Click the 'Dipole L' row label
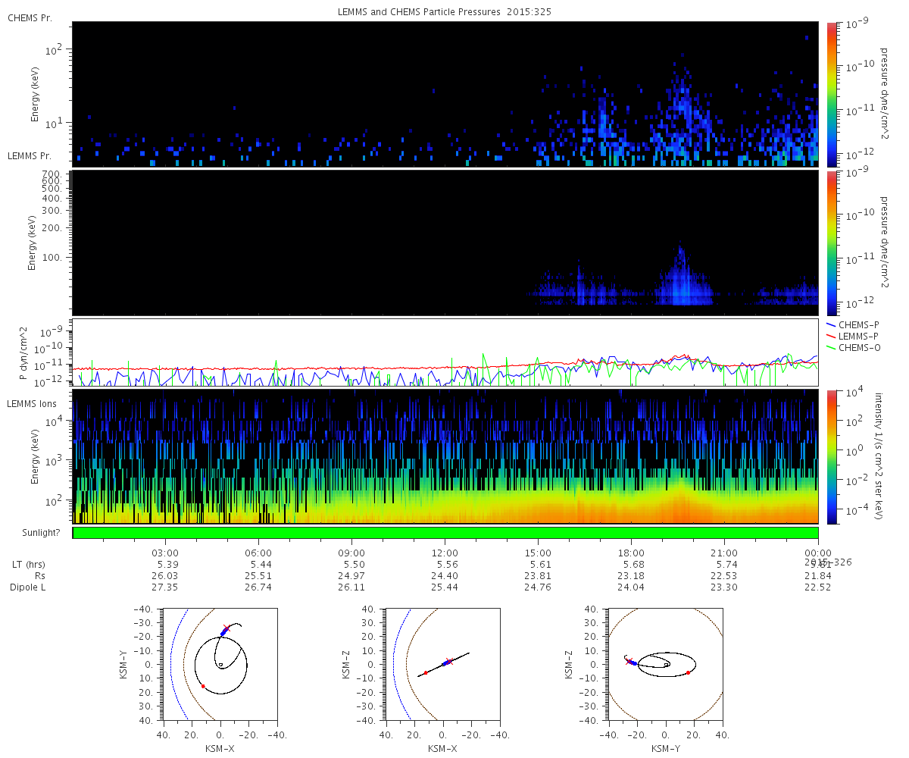The height and width of the screenshot is (758, 909). 27,587
